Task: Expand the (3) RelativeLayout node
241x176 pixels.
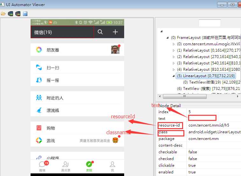Action: pyautogui.click(x=174, y=63)
